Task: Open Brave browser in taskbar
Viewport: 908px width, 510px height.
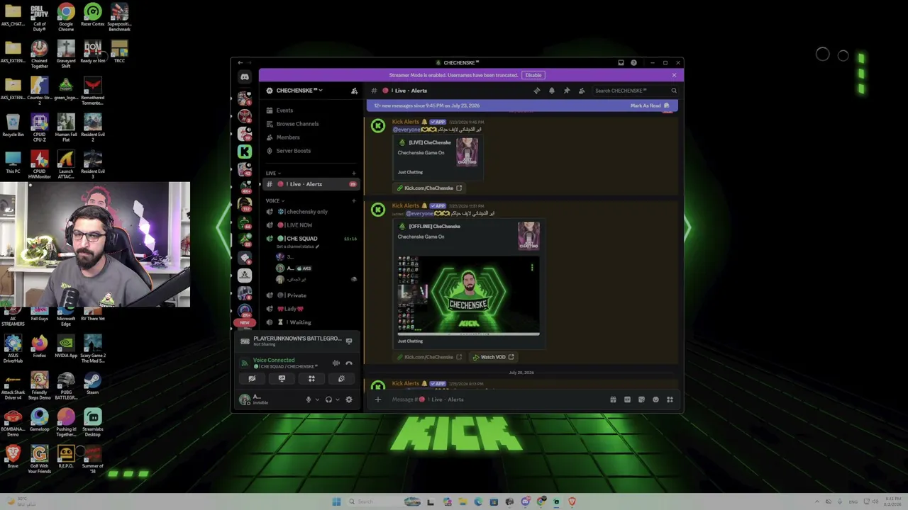Action: (572, 502)
